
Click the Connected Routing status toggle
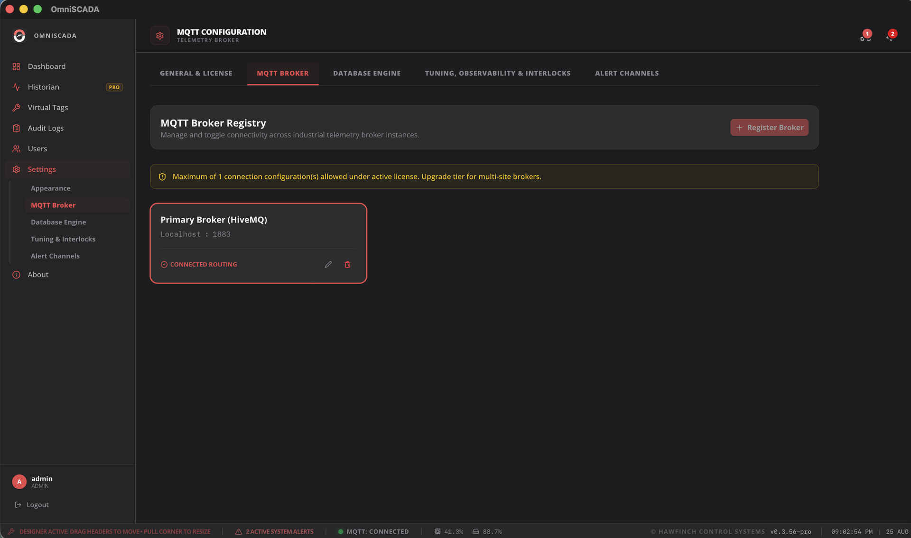pos(199,265)
